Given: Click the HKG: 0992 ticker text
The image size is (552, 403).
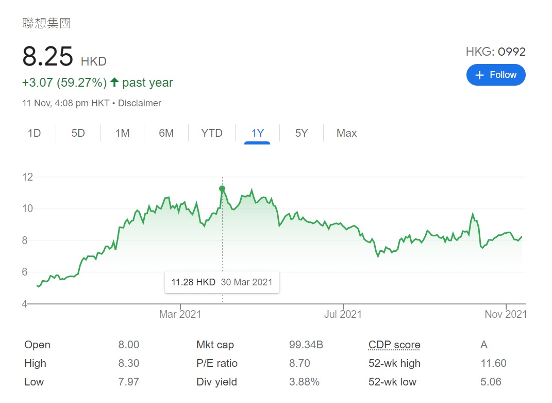Looking at the screenshot, I should tap(495, 52).
